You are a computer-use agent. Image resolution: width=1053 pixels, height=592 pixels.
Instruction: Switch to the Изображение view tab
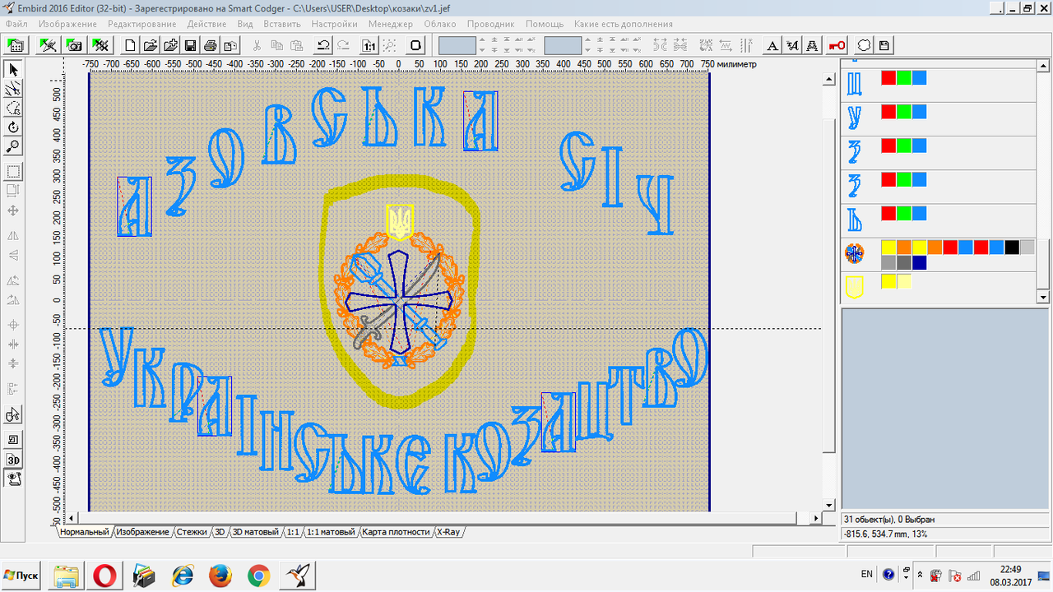coord(142,532)
